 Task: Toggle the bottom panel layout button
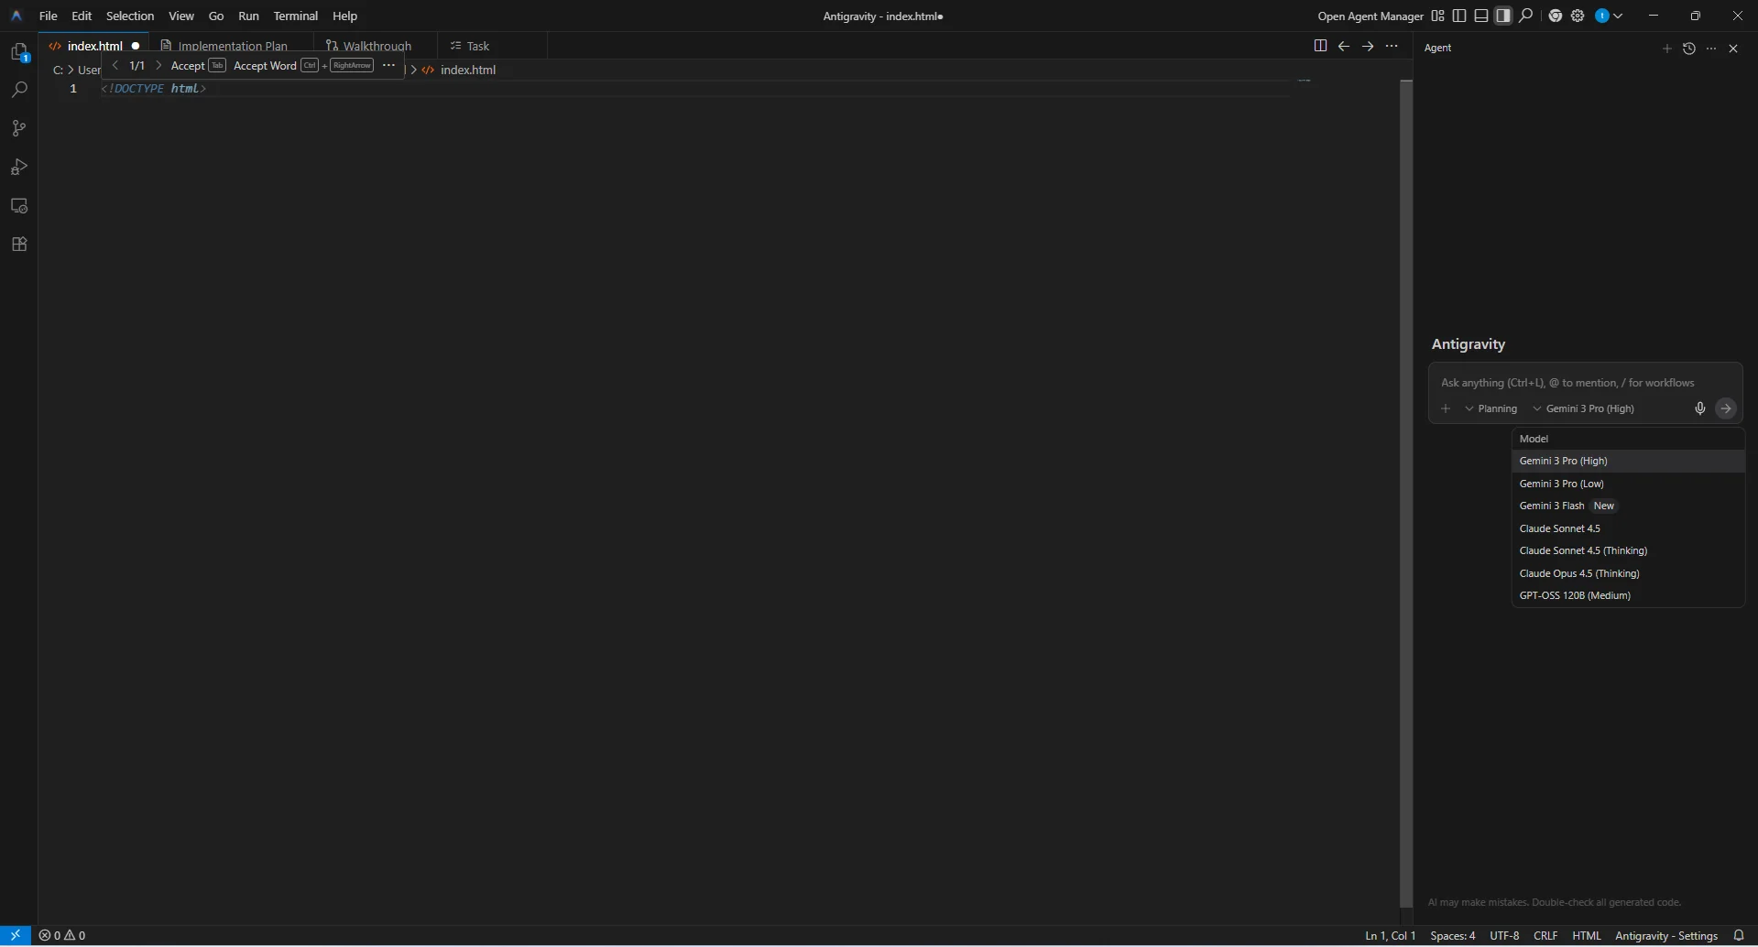pos(1481,16)
